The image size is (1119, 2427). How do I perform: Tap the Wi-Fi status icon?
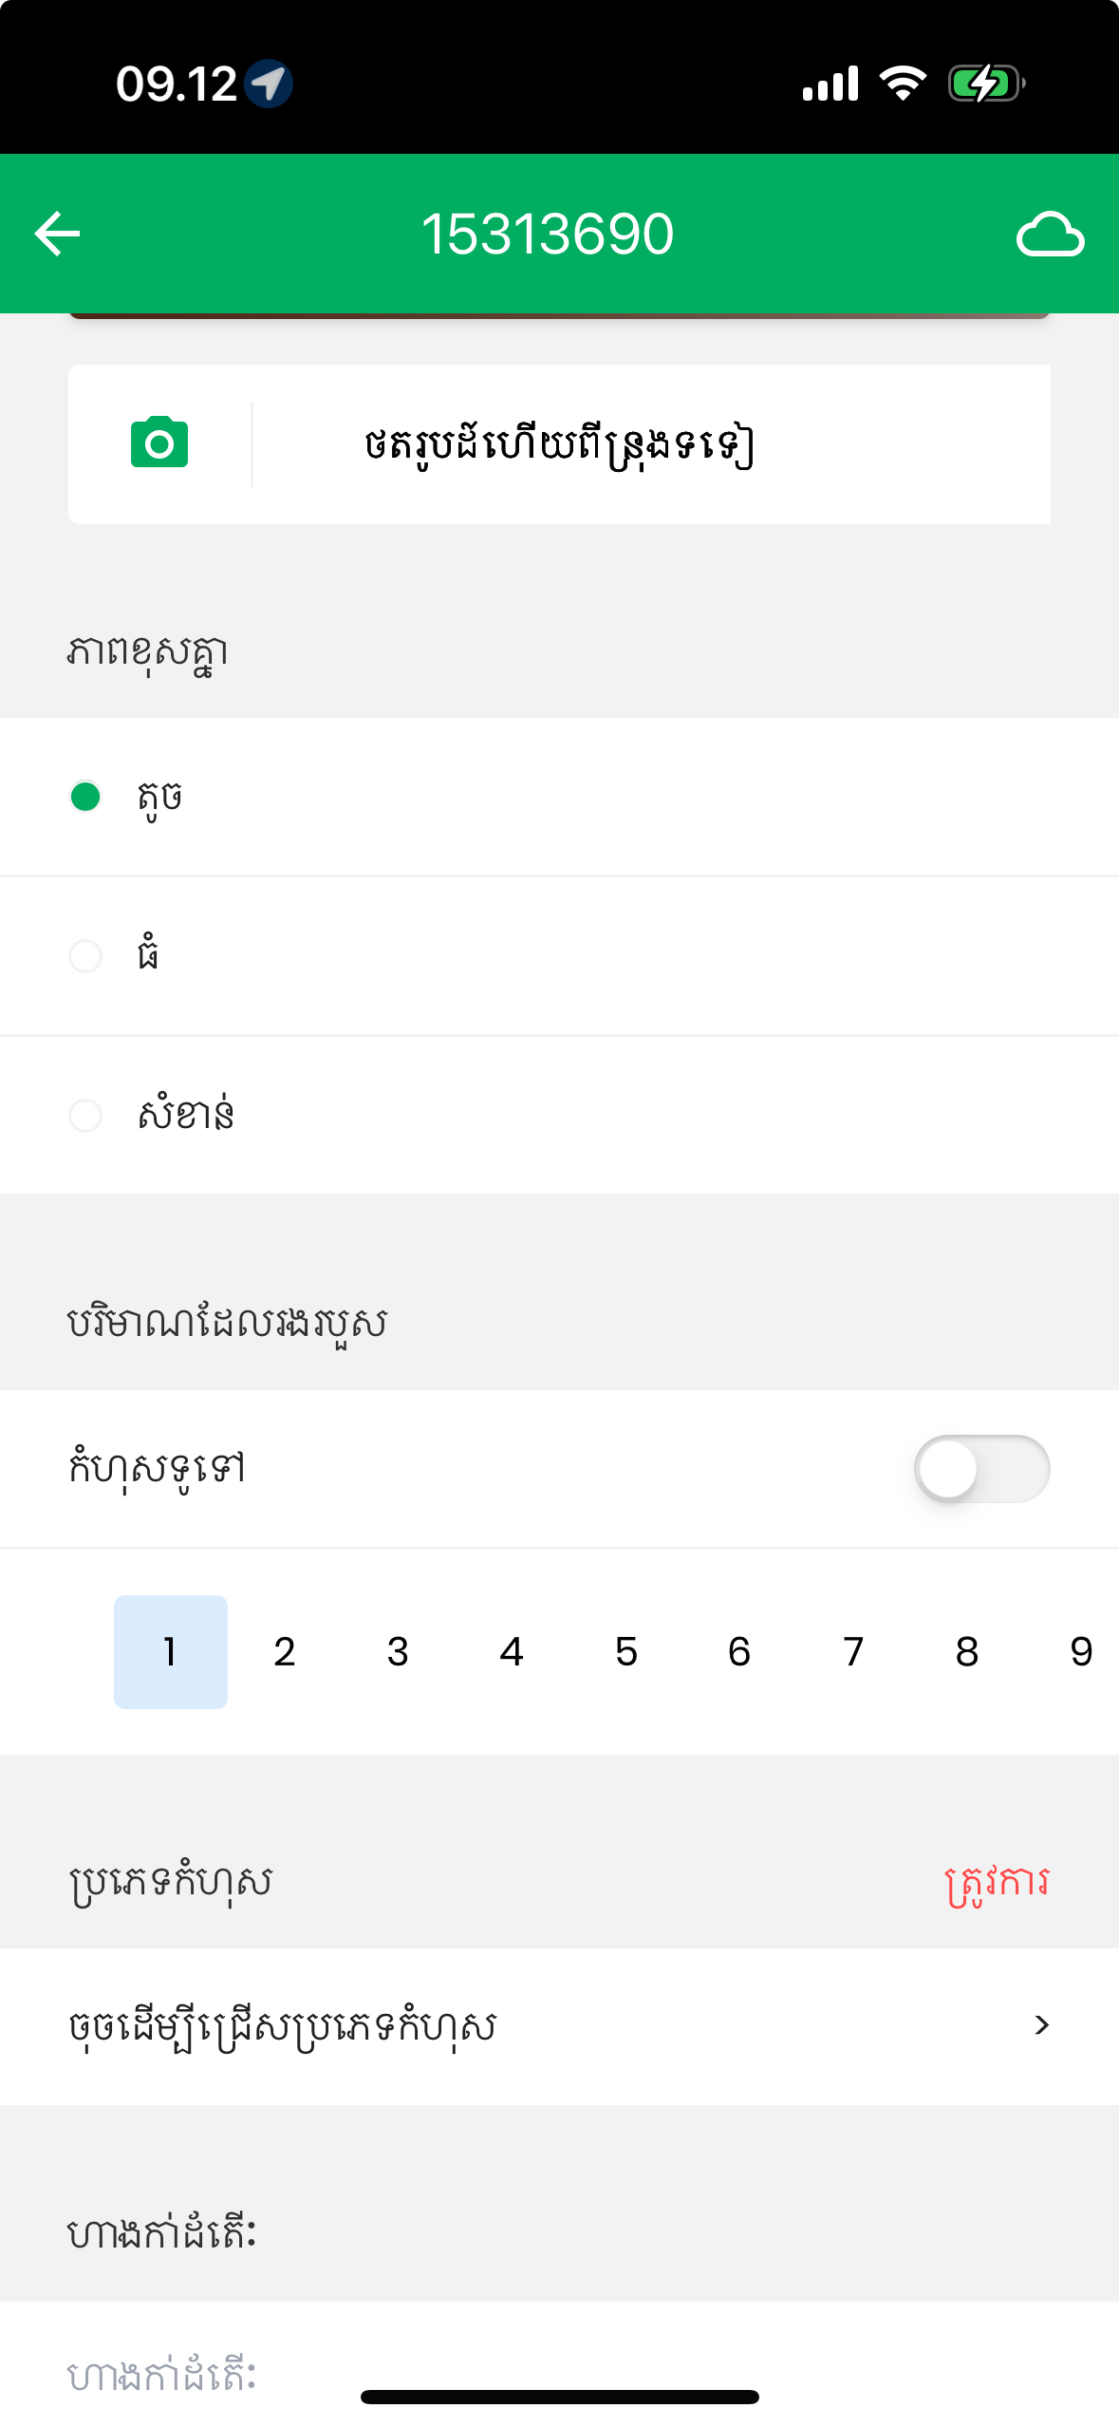(x=903, y=84)
